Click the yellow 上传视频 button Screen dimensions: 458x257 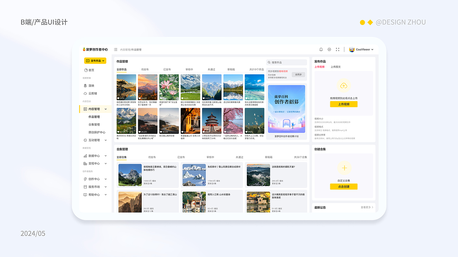[x=343, y=104]
